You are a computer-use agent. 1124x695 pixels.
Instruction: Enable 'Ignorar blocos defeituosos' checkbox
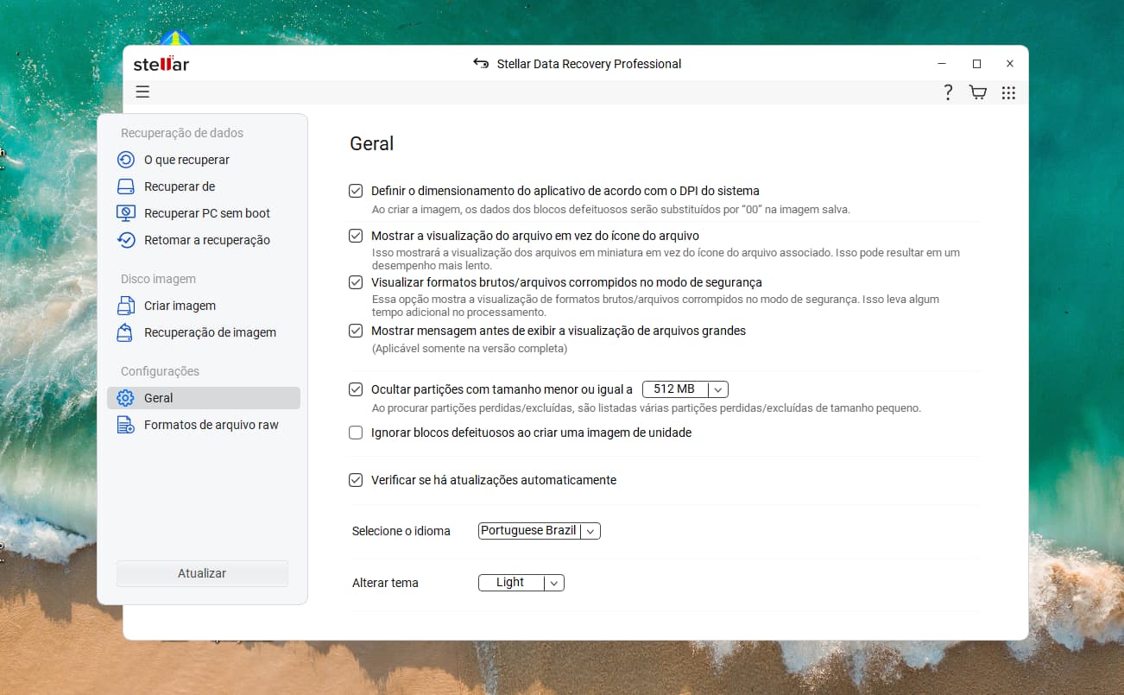[356, 433]
